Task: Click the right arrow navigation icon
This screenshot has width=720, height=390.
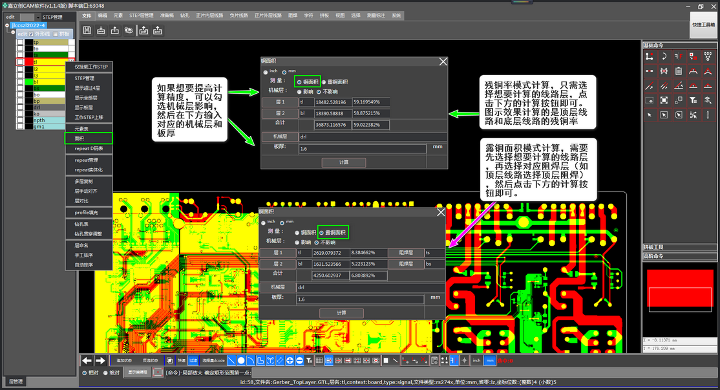Action: click(x=100, y=360)
